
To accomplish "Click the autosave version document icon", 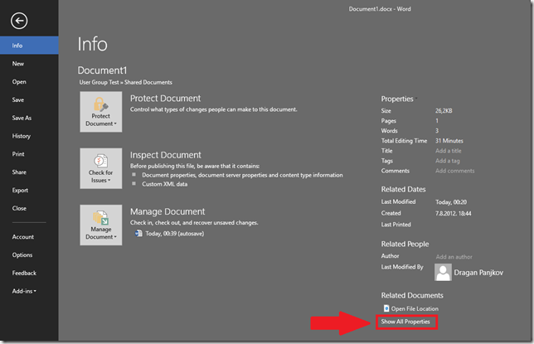I will [138, 233].
